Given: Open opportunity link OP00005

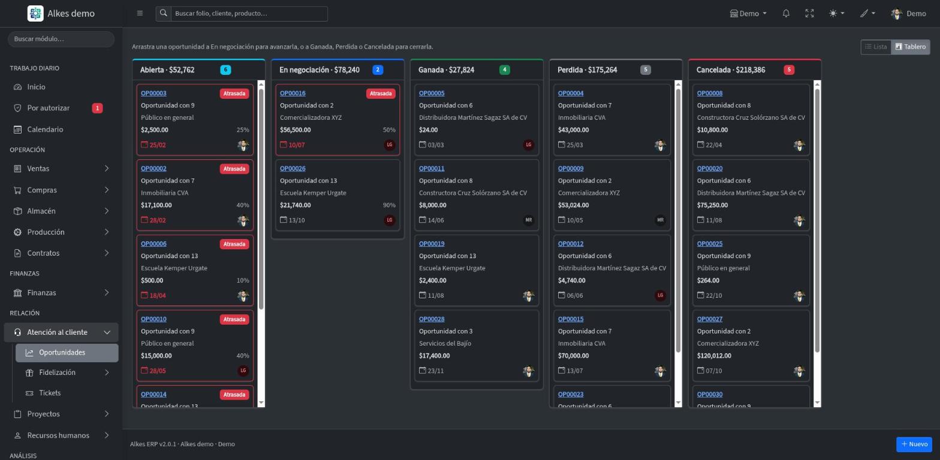Looking at the screenshot, I should pyautogui.click(x=432, y=93).
